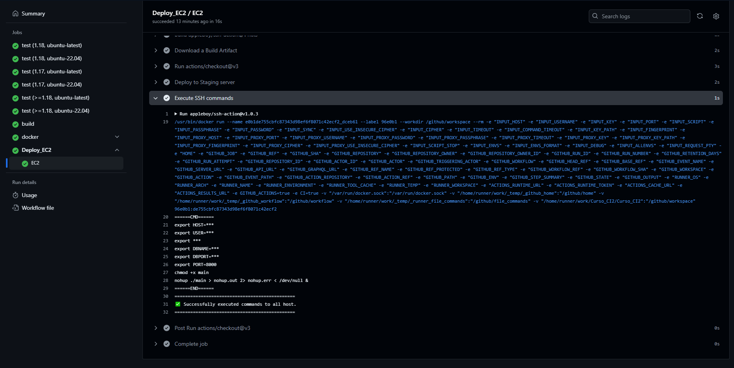Select the 'nohup ./main' log line

[241, 280]
